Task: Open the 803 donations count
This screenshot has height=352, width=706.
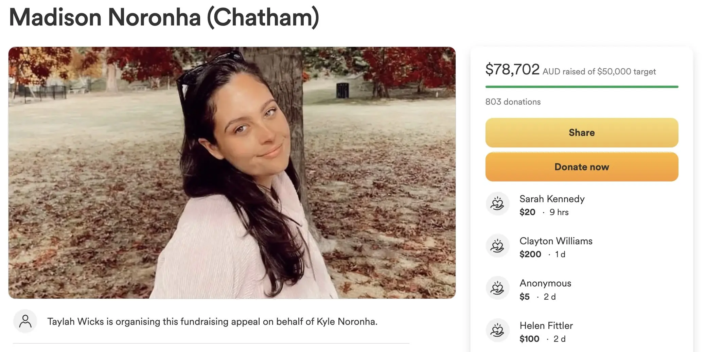Action: click(x=513, y=102)
